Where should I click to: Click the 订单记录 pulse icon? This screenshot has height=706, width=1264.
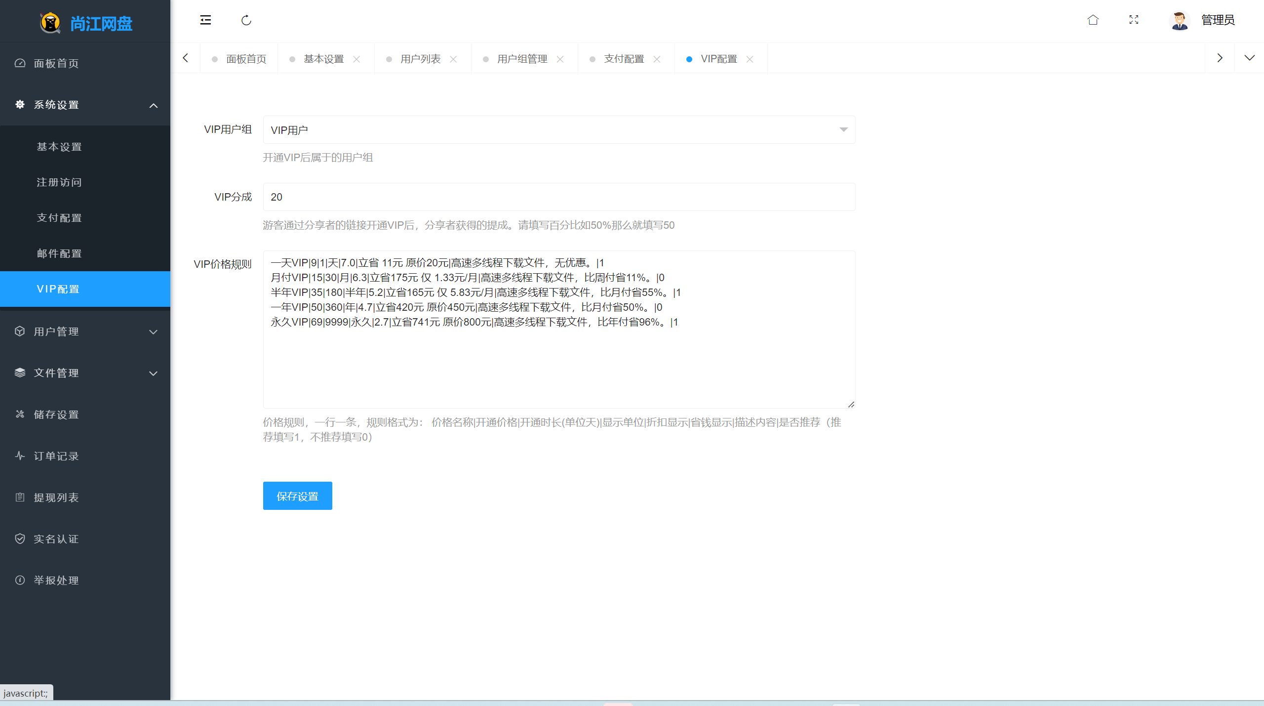point(20,456)
